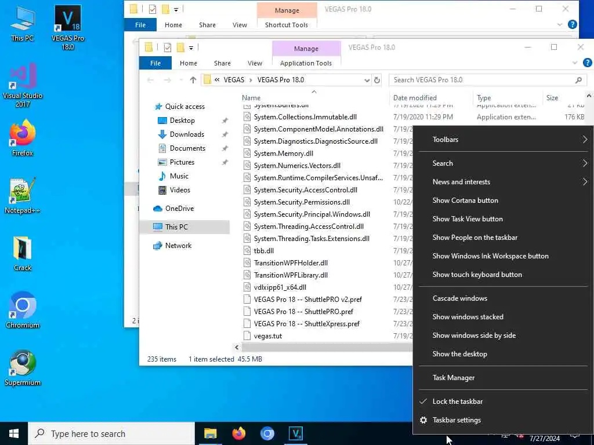The width and height of the screenshot is (594, 445).
Task: Open Home ribbon tab in front window
Action: (189, 63)
